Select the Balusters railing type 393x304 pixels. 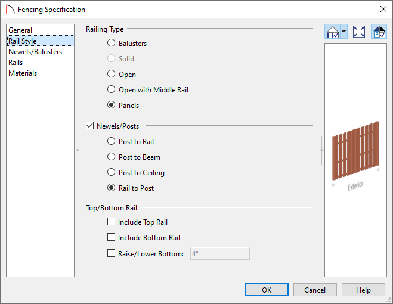click(111, 43)
